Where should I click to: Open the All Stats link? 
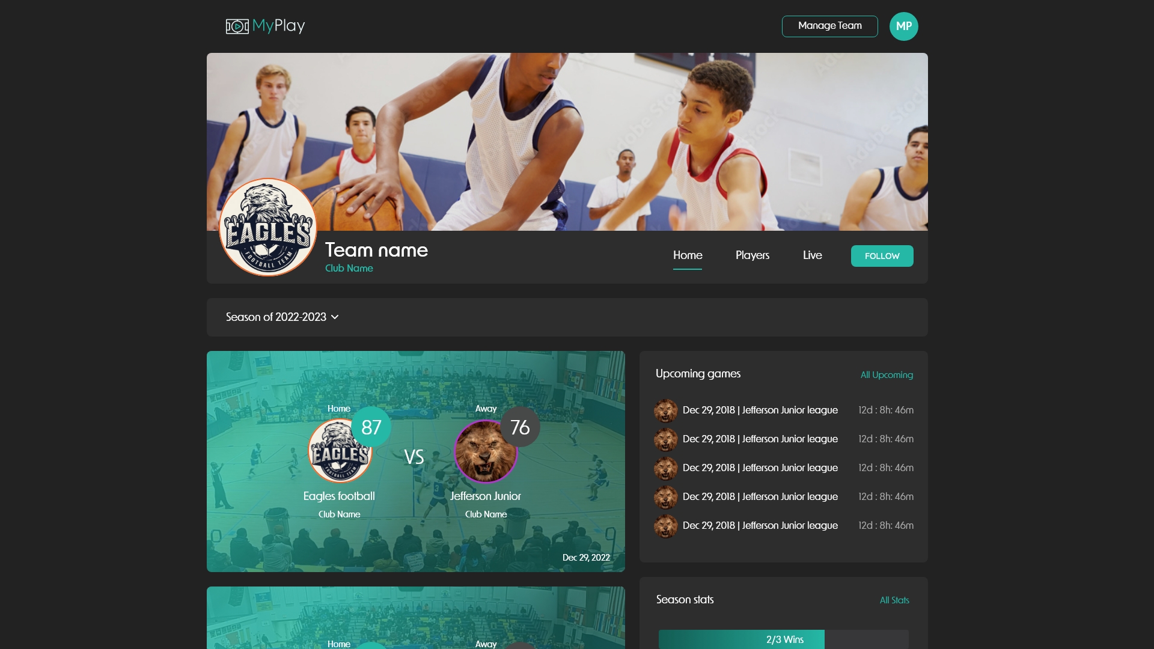[894, 600]
